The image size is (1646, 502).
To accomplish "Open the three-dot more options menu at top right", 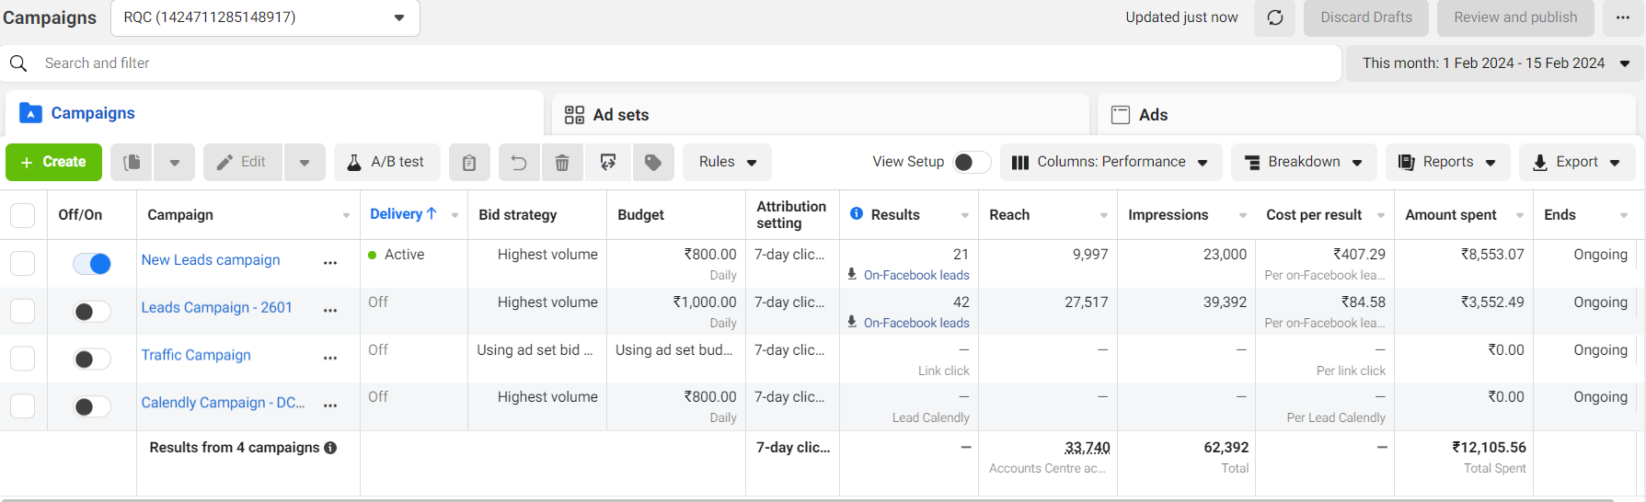I will coord(1623,17).
